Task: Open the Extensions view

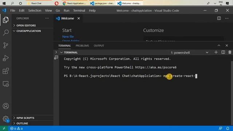Action: pyautogui.click(x=6, y=71)
